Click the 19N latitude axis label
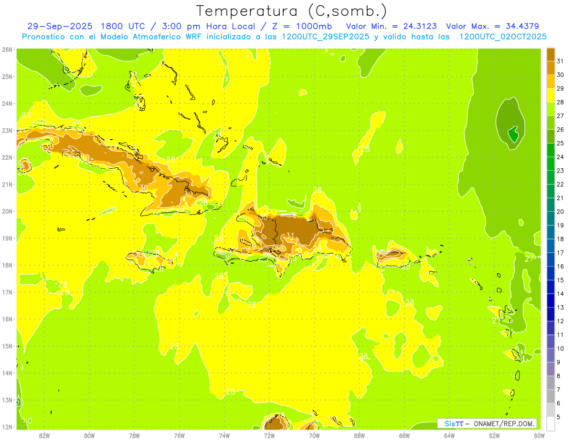 pyautogui.click(x=7, y=238)
